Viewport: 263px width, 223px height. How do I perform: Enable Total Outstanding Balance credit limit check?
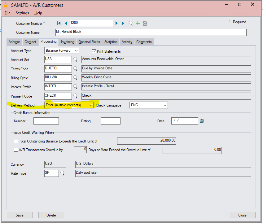[16, 141]
